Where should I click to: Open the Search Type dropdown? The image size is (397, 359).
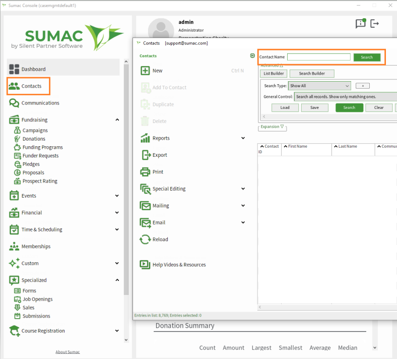(319, 86)
